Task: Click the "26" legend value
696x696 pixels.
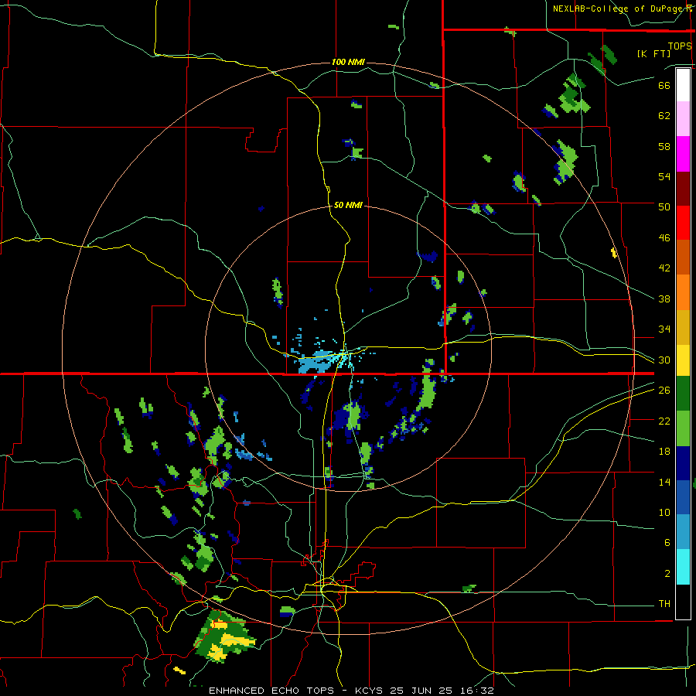Action: [664, 391]
